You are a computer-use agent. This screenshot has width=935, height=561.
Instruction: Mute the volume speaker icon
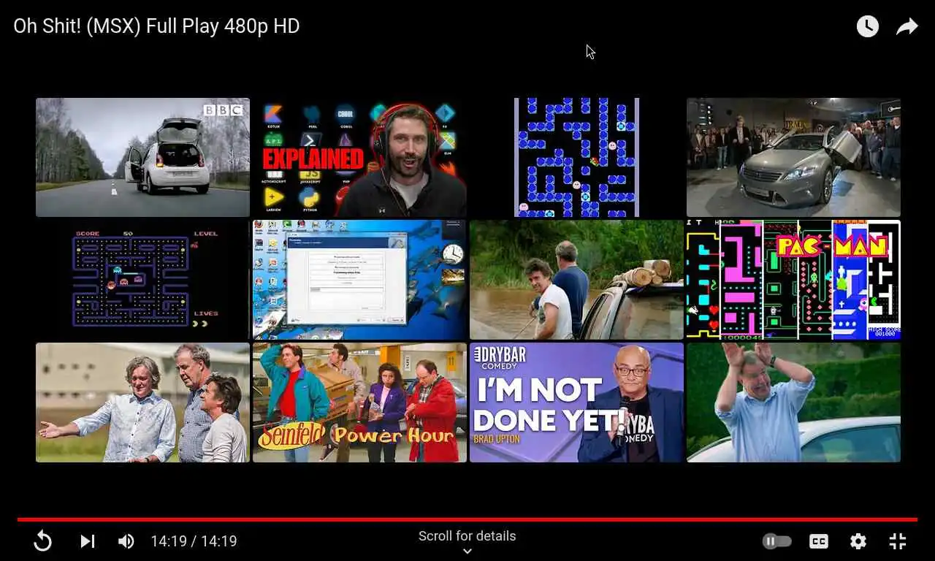tap(126, 541)
